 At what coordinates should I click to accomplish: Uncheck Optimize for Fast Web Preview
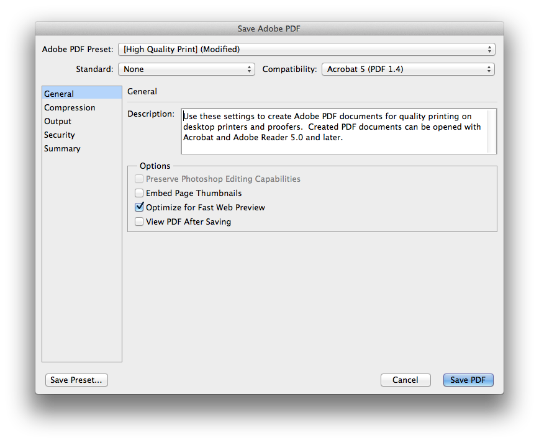(x=139, y=207)
